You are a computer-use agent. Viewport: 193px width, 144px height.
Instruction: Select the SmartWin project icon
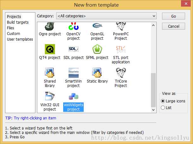(x=74, y=73)
